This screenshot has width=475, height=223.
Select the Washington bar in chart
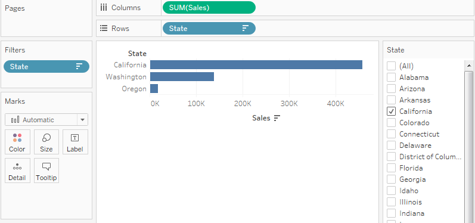[x=182, y=77]
